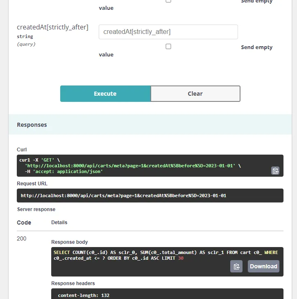Select the SQL response body text
The height and width of the screenshot is (299, 297).
point(166,255)
